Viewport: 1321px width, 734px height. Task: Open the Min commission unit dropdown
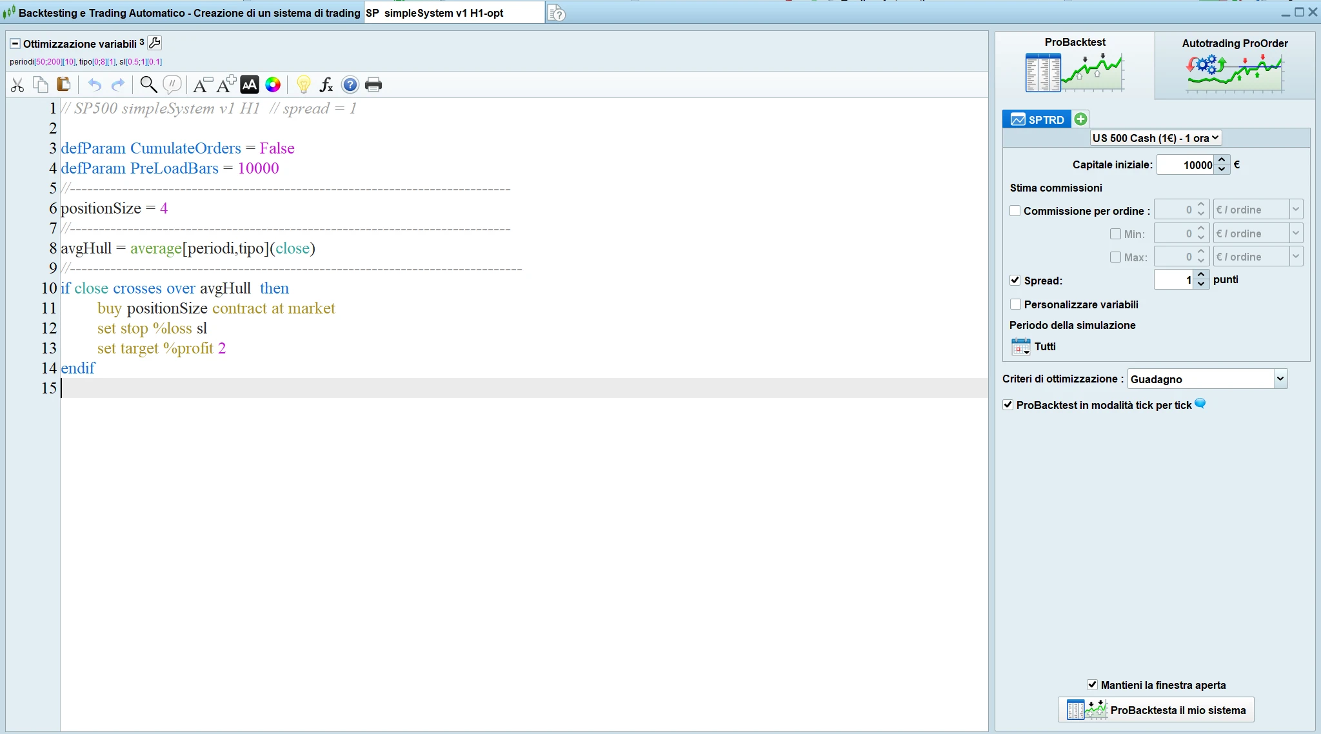point(1258,233)
